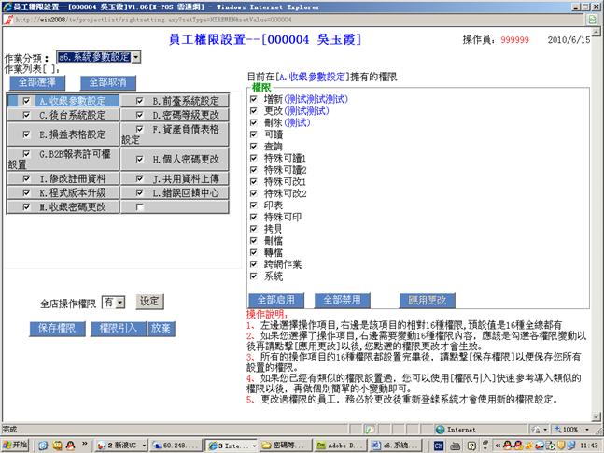Click the Internet Explorer title bar icon

point(7,6)
